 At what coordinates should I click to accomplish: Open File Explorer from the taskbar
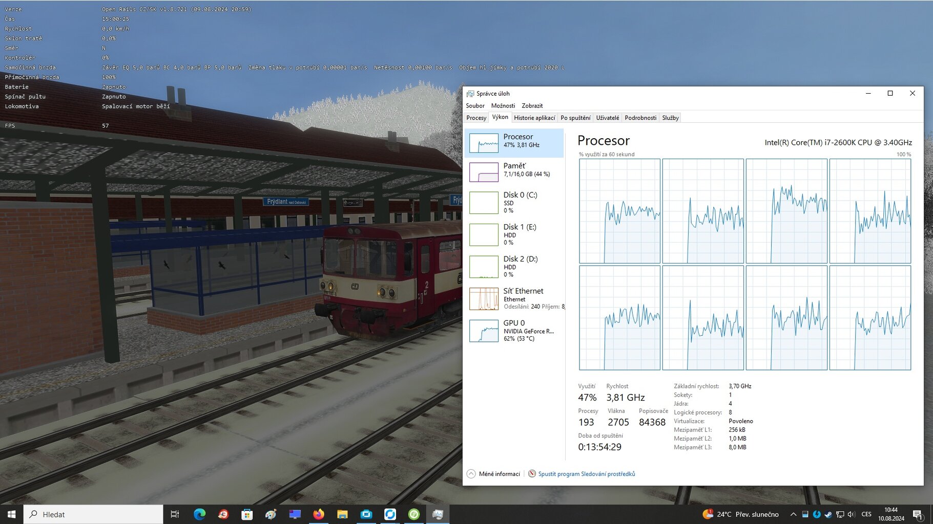[x=342, y=514]
